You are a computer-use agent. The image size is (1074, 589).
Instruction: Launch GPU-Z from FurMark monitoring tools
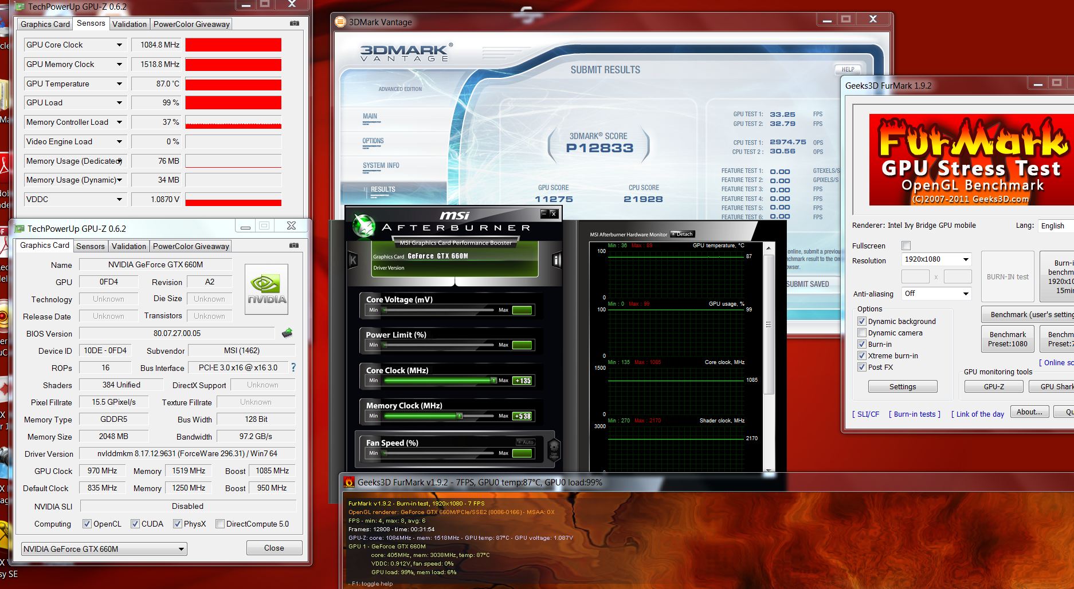[x=994, y=387]
